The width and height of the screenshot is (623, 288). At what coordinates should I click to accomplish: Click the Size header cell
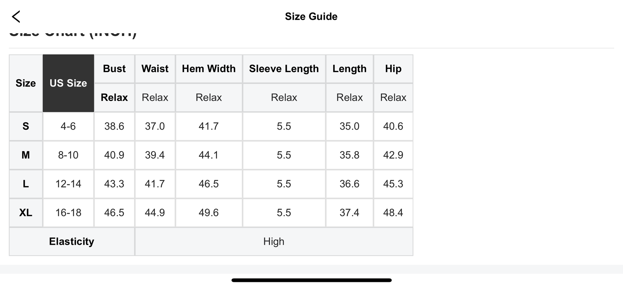coord(26,83)
